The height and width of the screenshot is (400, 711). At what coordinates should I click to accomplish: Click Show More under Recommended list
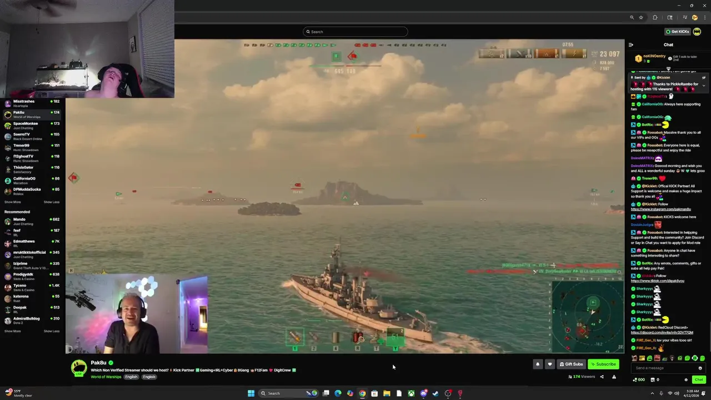[x=13, y=331]
